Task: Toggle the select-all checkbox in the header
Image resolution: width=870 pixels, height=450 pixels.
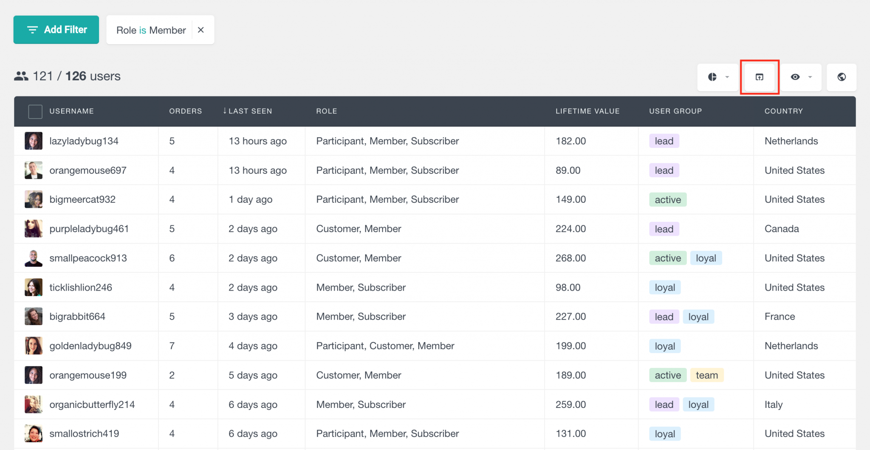Action: [x=35, y=111]
